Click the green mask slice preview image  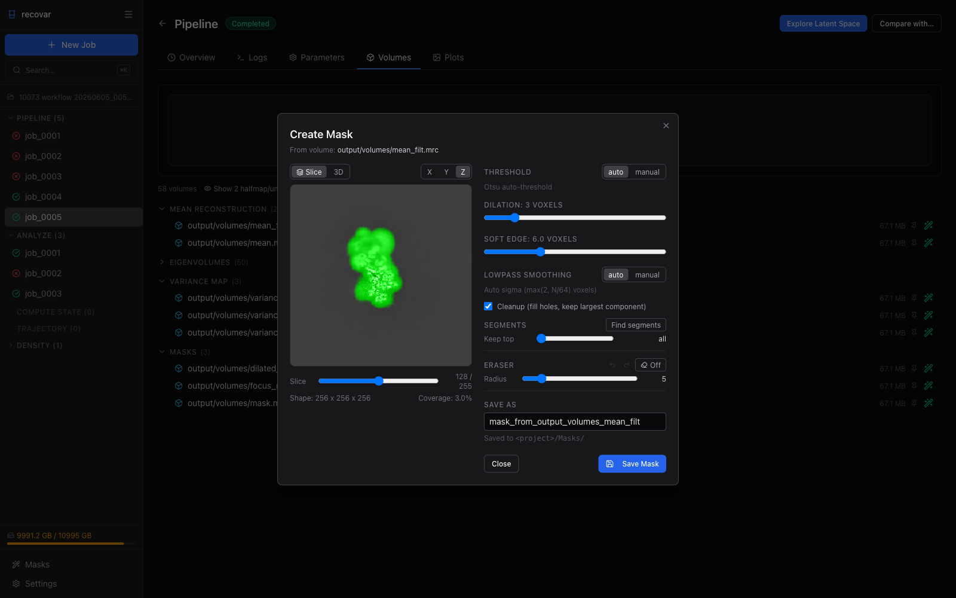click(381, 275)
